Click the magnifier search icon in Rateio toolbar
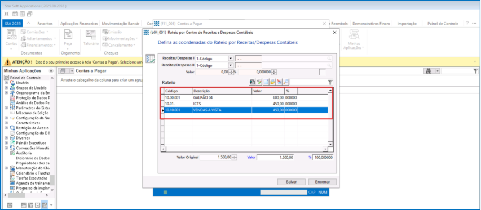This screenshot has width=481, height=210. pyautogui.click(x=285, y=82)
